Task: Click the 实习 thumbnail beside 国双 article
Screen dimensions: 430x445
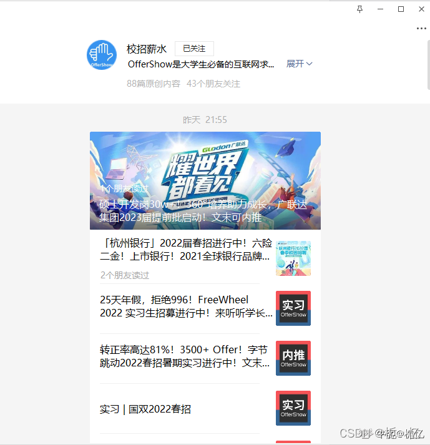Action: point(293,408)
